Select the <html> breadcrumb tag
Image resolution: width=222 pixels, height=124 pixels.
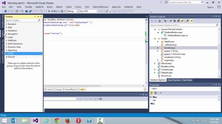pyautogui.click(x=50, y=90)
